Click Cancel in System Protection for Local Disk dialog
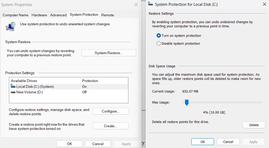The width and height of the screenshot is (269, 148). click(228, 142)
